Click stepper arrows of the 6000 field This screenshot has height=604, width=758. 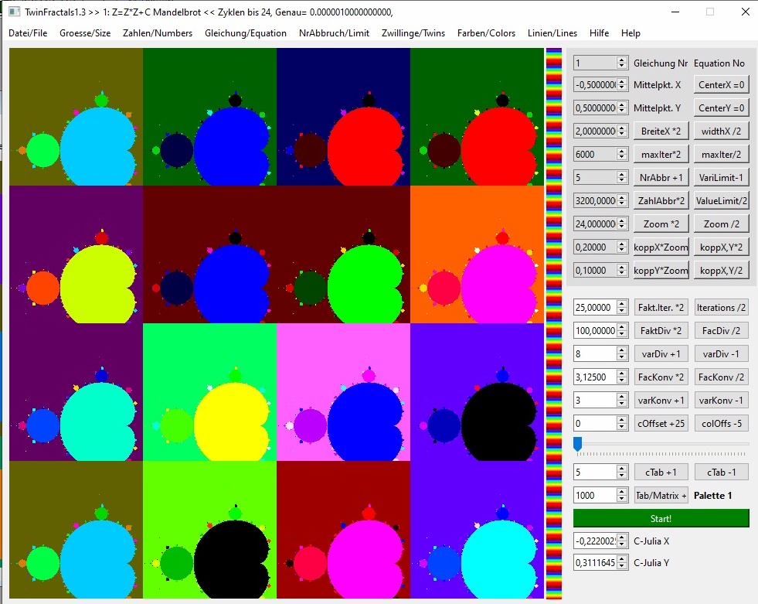[622, 155]
